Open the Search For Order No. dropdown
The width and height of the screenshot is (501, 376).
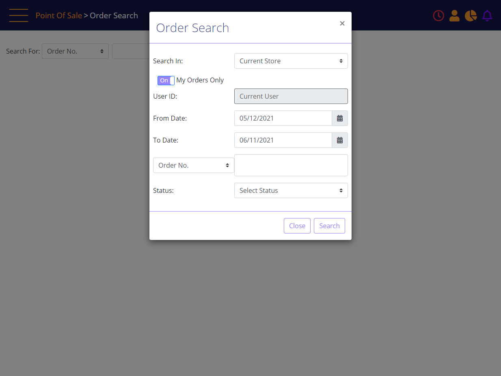click(75, 51)
